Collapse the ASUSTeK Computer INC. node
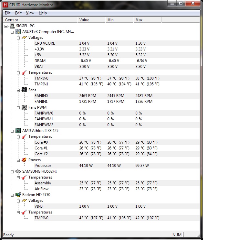This screenshot has height=240, width=248. point(12,32)
